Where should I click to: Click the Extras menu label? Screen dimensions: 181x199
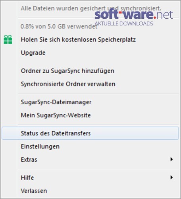tap(29, 160)
